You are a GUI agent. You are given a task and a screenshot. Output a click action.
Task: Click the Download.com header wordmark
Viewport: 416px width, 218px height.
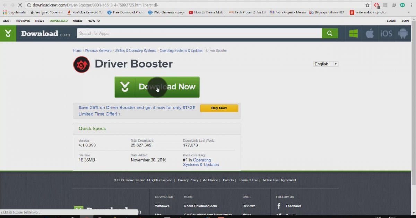coord(45,34)
